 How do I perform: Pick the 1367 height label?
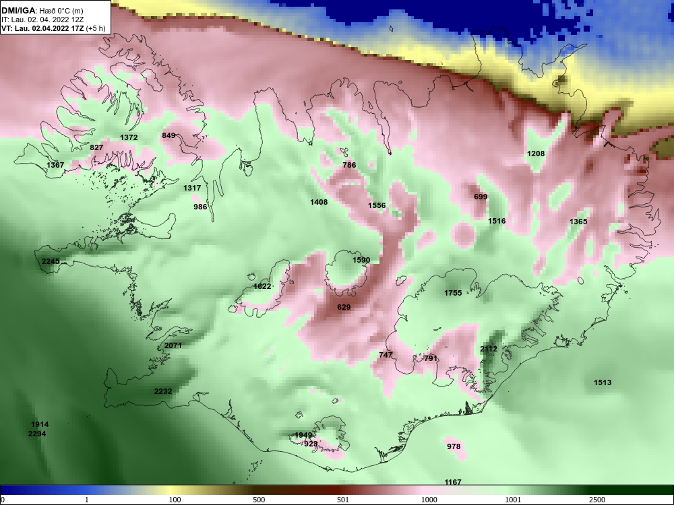click(x=55, y=165)
